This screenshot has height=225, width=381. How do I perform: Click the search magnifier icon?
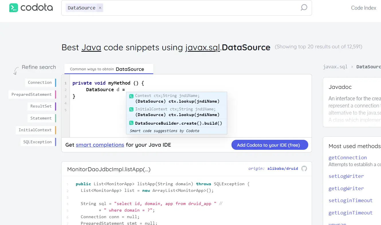(304, 8)
